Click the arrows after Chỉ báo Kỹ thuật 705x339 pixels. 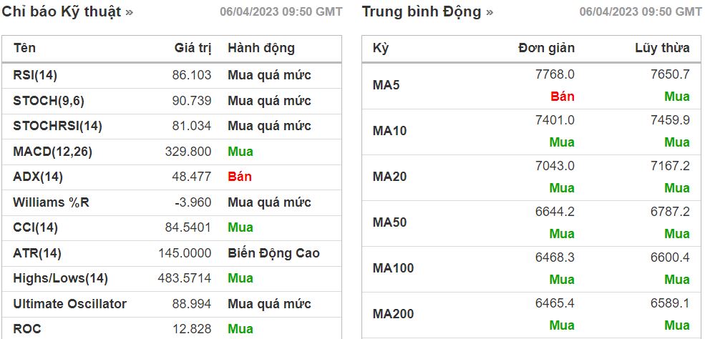tap(130, 13)
